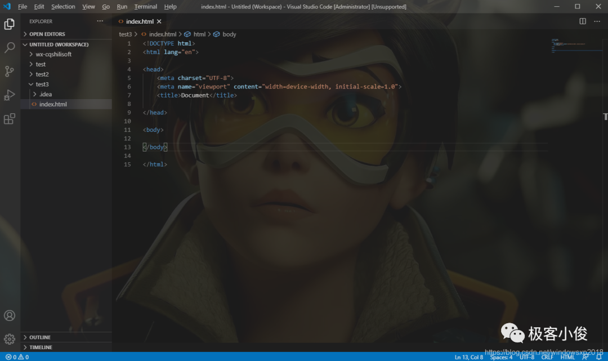Screen dimensions: 608x361
Task: Click Ln 13, Col 8 status entry
Action: 469,357
